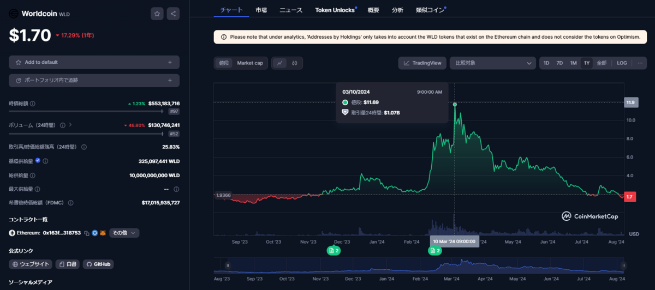Click the blue shield icon by the contract address
This screenshot has width=655, height=290.
tap(94, 233)
